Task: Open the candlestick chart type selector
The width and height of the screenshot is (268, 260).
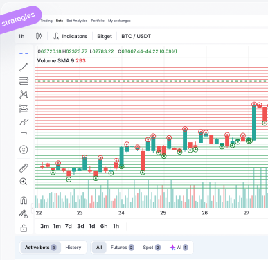Action: click(39, 36)
